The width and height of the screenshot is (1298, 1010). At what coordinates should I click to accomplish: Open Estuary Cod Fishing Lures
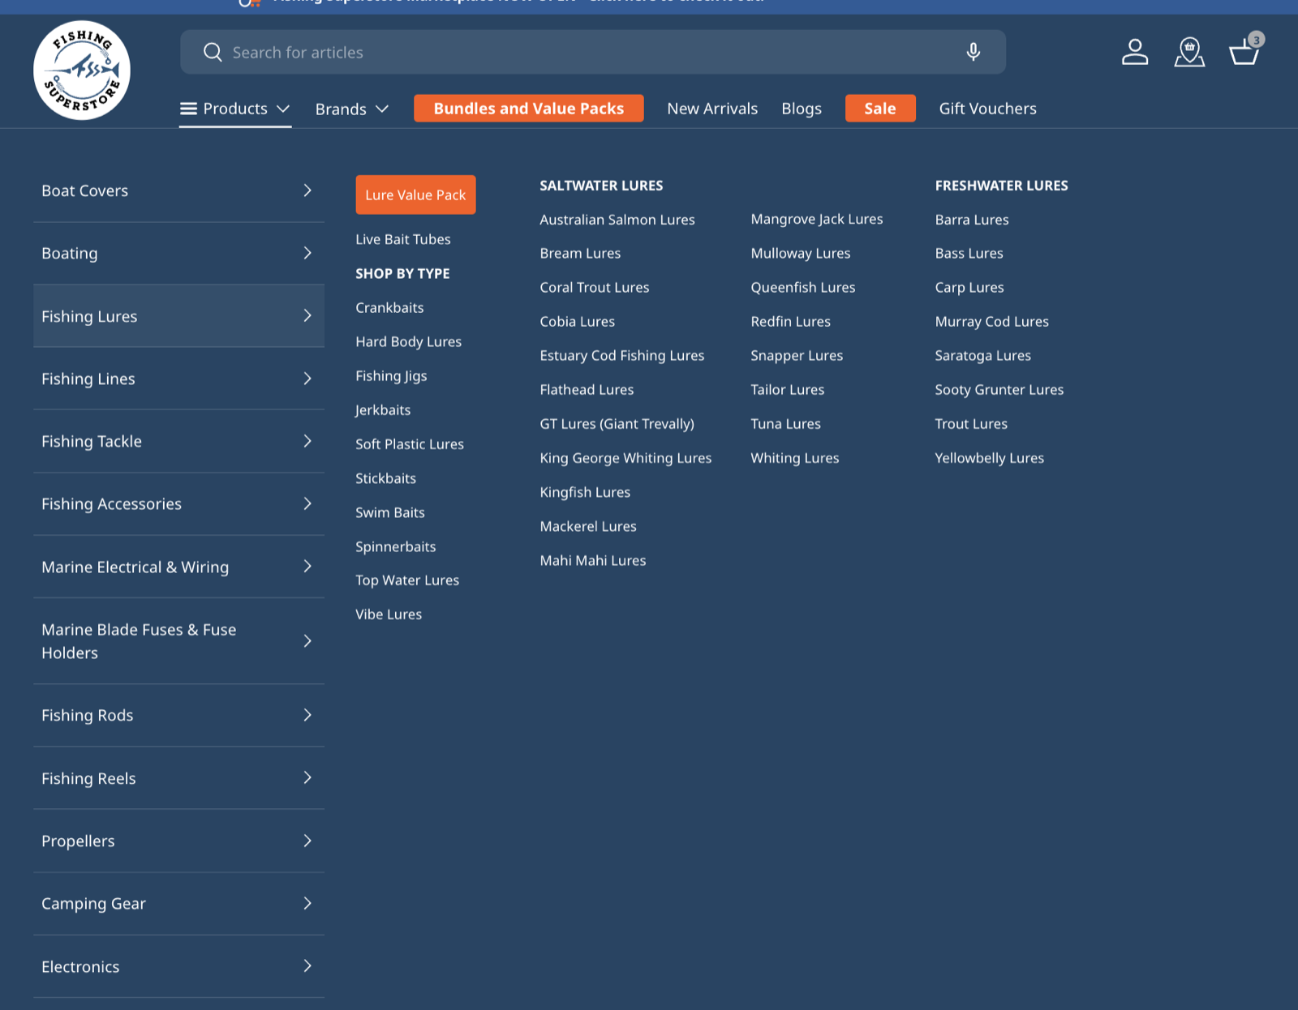coord(622,355)
